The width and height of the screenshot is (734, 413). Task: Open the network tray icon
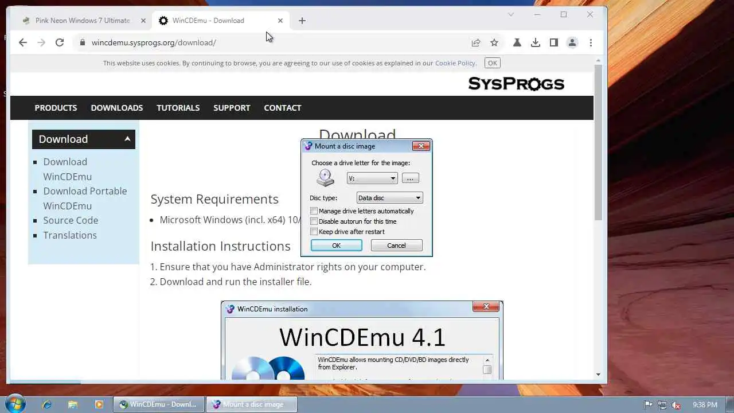pyautogui.click(x=662, y=405)
